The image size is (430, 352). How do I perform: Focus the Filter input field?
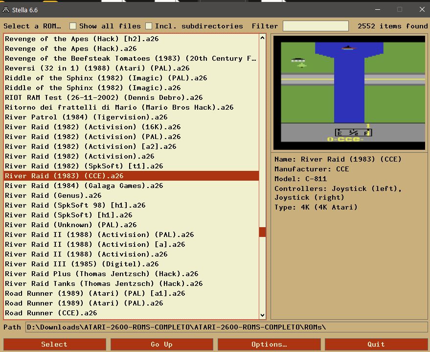coord(316,26)
